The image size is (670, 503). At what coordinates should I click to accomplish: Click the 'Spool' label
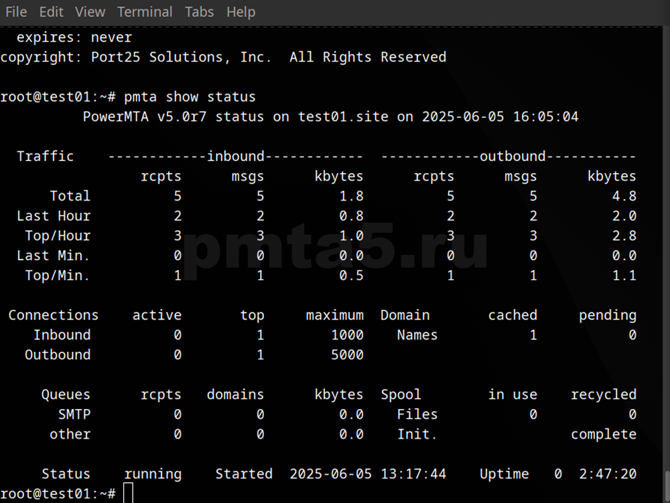[x=401, y=395]
